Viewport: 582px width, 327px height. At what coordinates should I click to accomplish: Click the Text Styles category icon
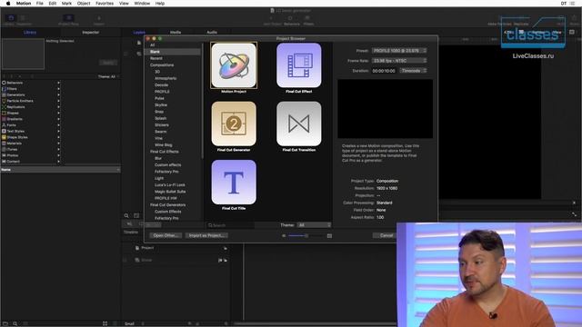click(x=4, y=131)
